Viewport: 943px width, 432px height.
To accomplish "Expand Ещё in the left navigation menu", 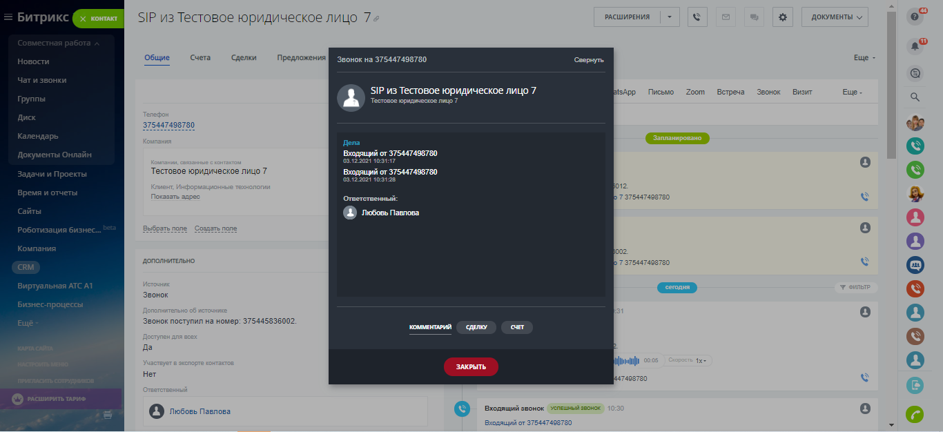I will 28,323.
